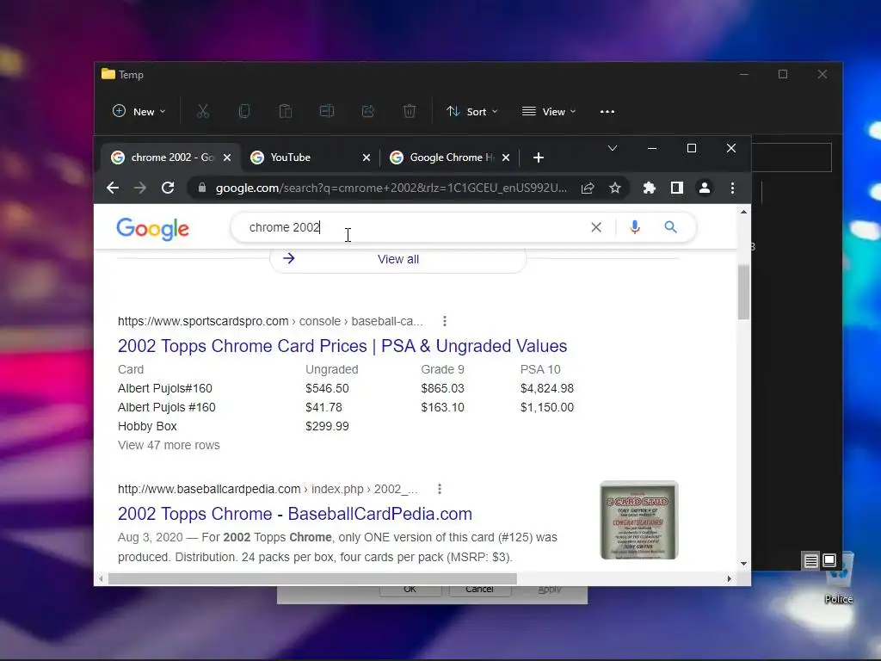
Task: Click the View all button
Action: point(397,259)
